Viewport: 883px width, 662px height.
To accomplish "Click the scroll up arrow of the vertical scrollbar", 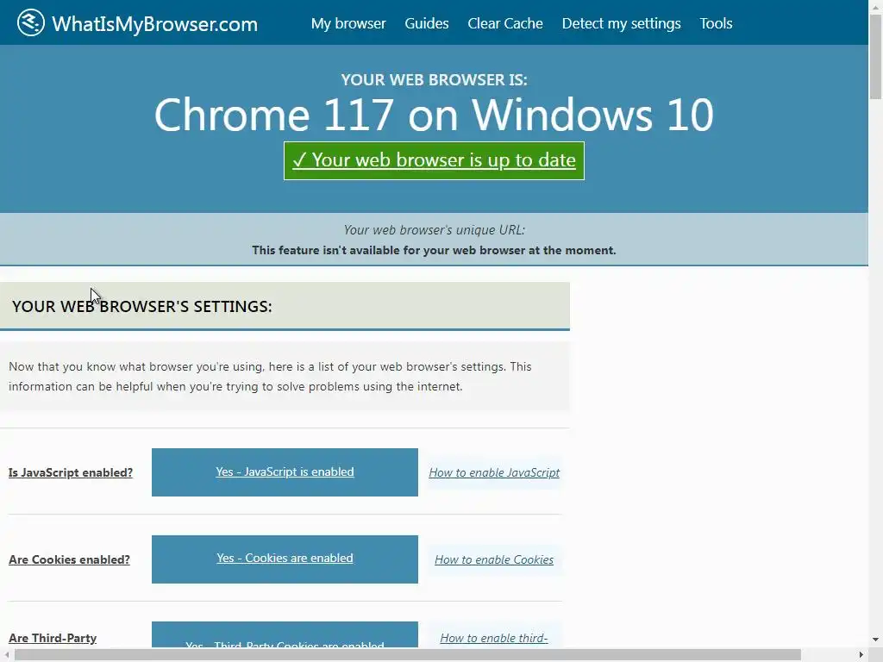I will pos(876,6).
